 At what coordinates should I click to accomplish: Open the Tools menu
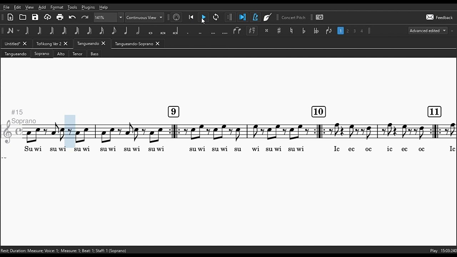[72, 7]
